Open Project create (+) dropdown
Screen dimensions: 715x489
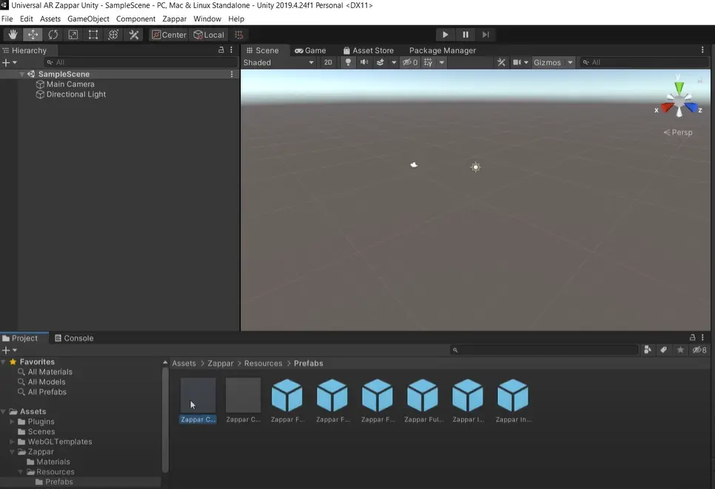pyautogui.click(x=9, y=350)
